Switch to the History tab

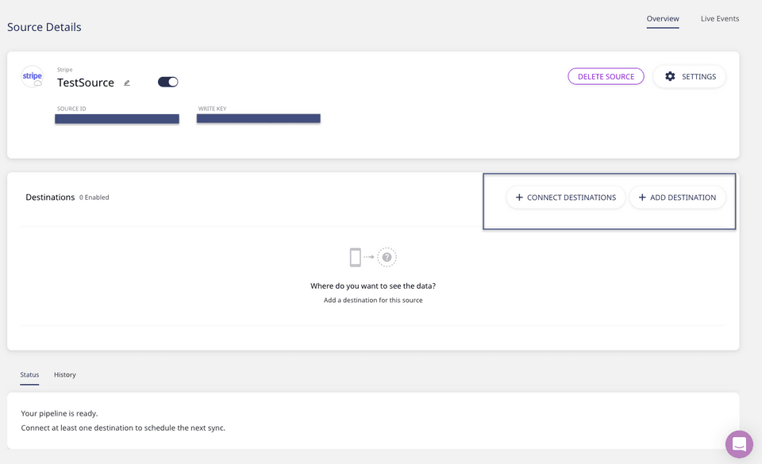click(x=65, y=374)
